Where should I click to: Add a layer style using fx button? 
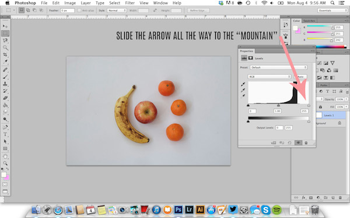pyautogui.click(x=303, y=198)
